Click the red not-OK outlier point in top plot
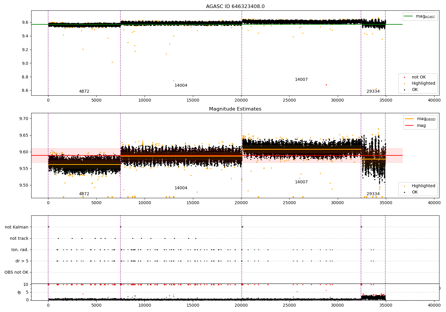446x312 pixels. pos(326,85)
